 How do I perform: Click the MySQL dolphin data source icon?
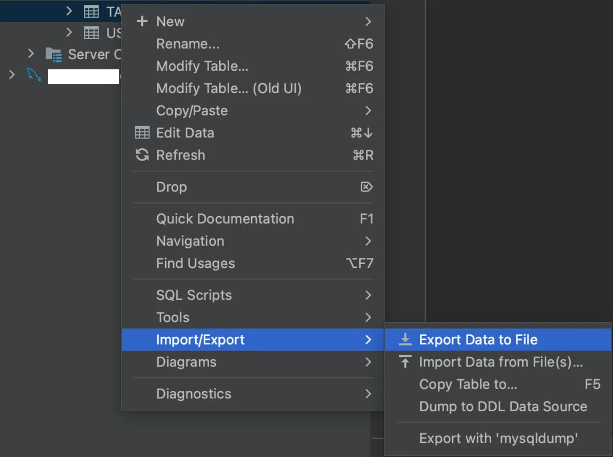click(x=34, y=75)
